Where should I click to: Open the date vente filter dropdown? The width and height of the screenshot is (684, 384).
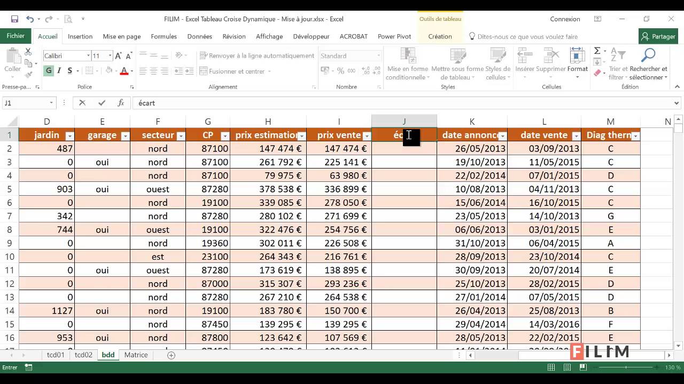[x=576, y=136]
